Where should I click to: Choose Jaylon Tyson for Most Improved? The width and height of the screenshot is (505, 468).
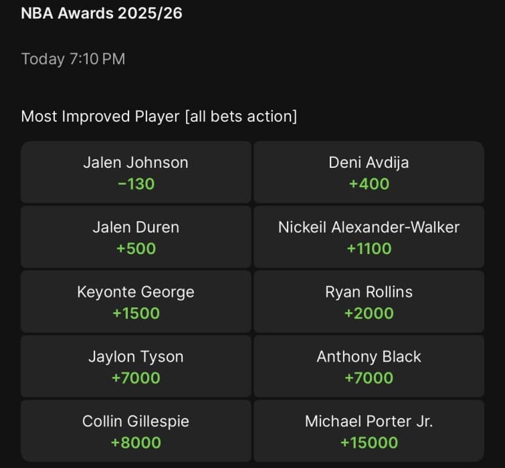(x=136, y=366)
